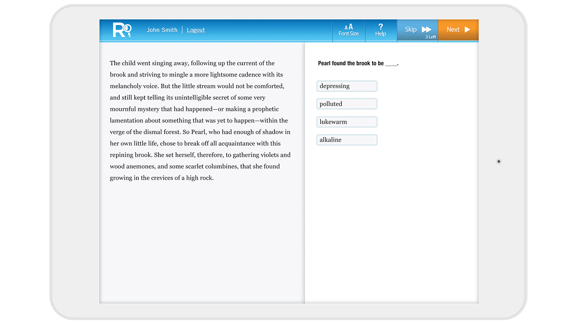Screen dimensions: 575x323
Task: Select the answer "depressing"
Action: coord(346,86)
